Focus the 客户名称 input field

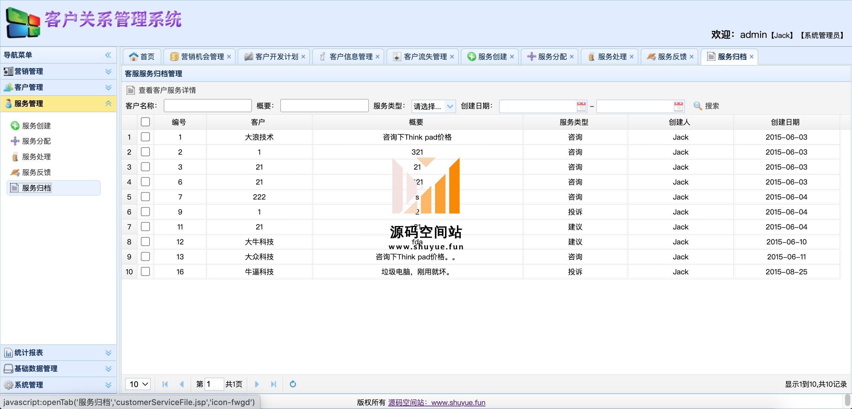pyautogui.click(x=208, y=106)
